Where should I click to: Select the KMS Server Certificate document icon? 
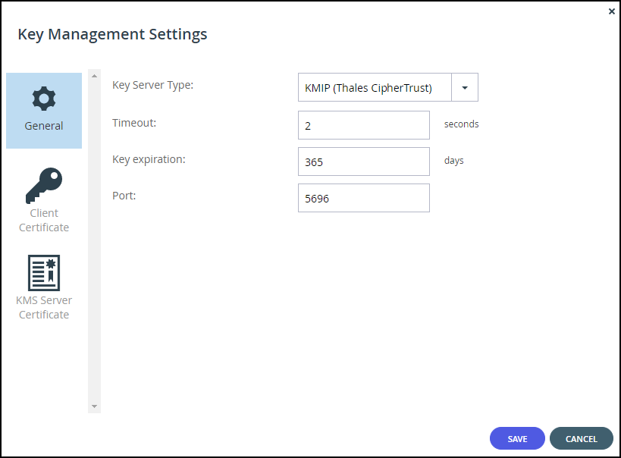[x=44, y=272]
